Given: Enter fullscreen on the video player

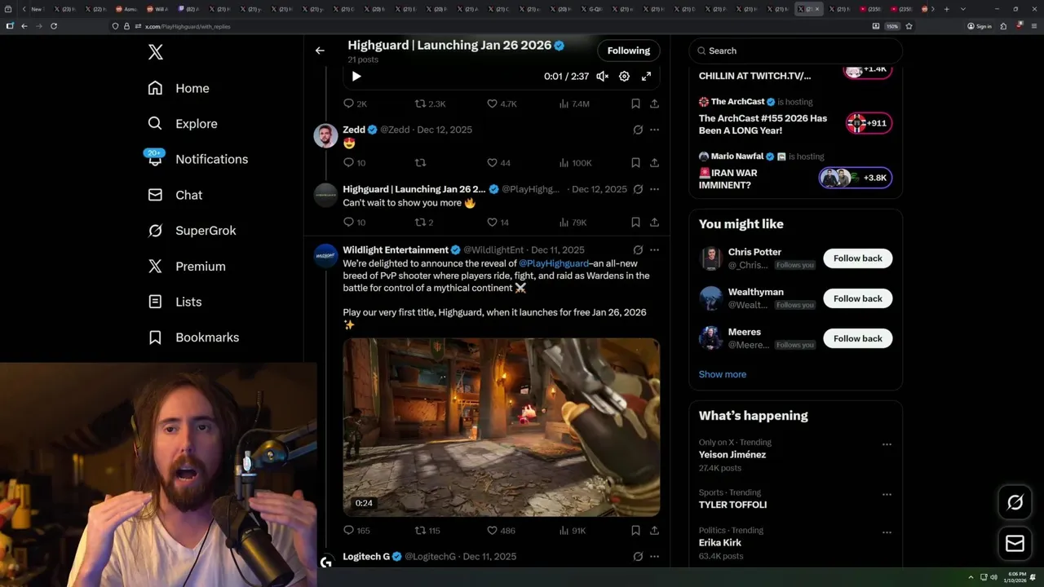Looking at the screenshot, I should (646, 76).
